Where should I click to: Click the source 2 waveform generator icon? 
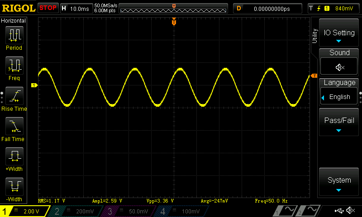(x=309, y=211)
